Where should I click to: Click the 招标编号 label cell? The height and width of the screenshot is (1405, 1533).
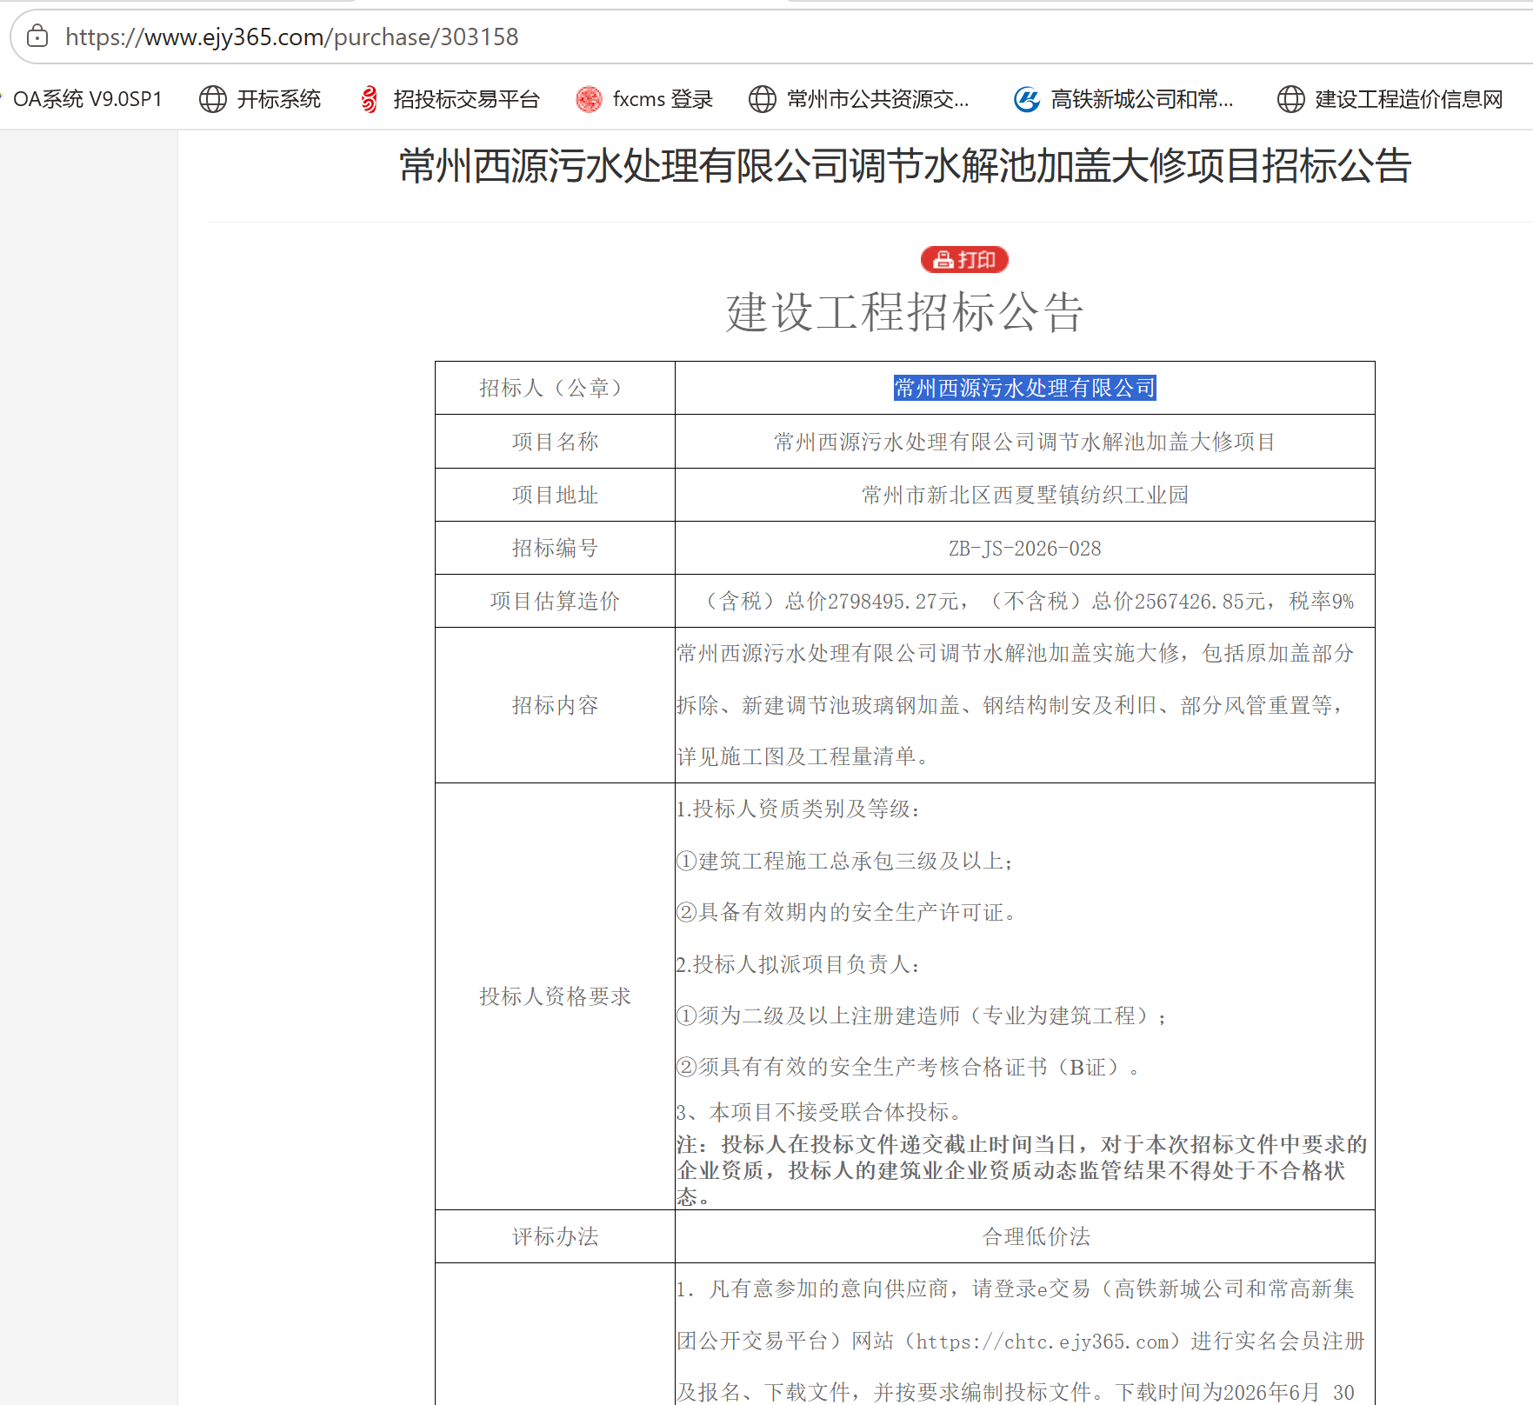coord(555,548)
